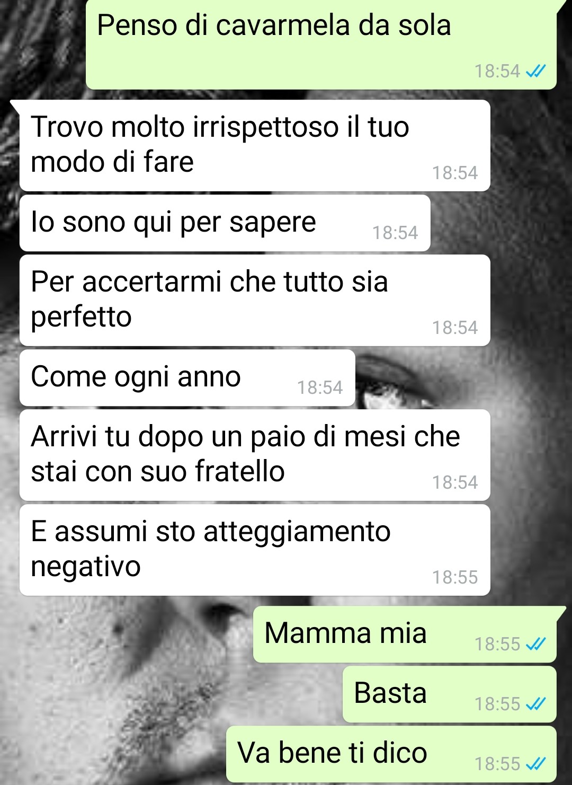Select the 'Io sono qui per sapere' message
The width and height of the screenshot is (572, 785).
(x=225, y=223)
